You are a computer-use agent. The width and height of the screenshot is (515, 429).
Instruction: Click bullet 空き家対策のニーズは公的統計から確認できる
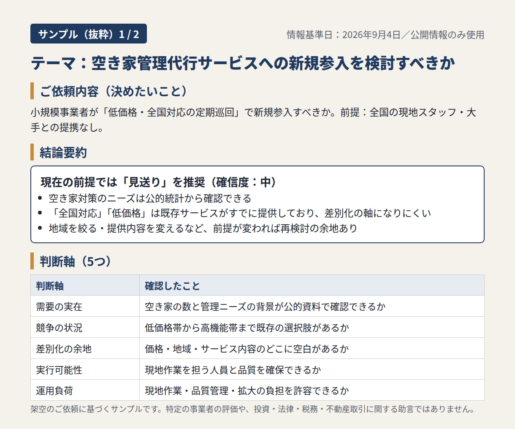point(150,198)
